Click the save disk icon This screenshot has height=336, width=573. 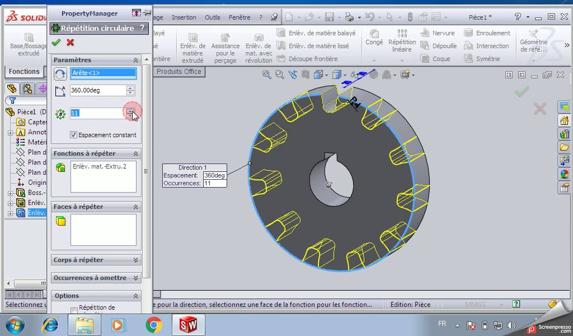(330, 17)
